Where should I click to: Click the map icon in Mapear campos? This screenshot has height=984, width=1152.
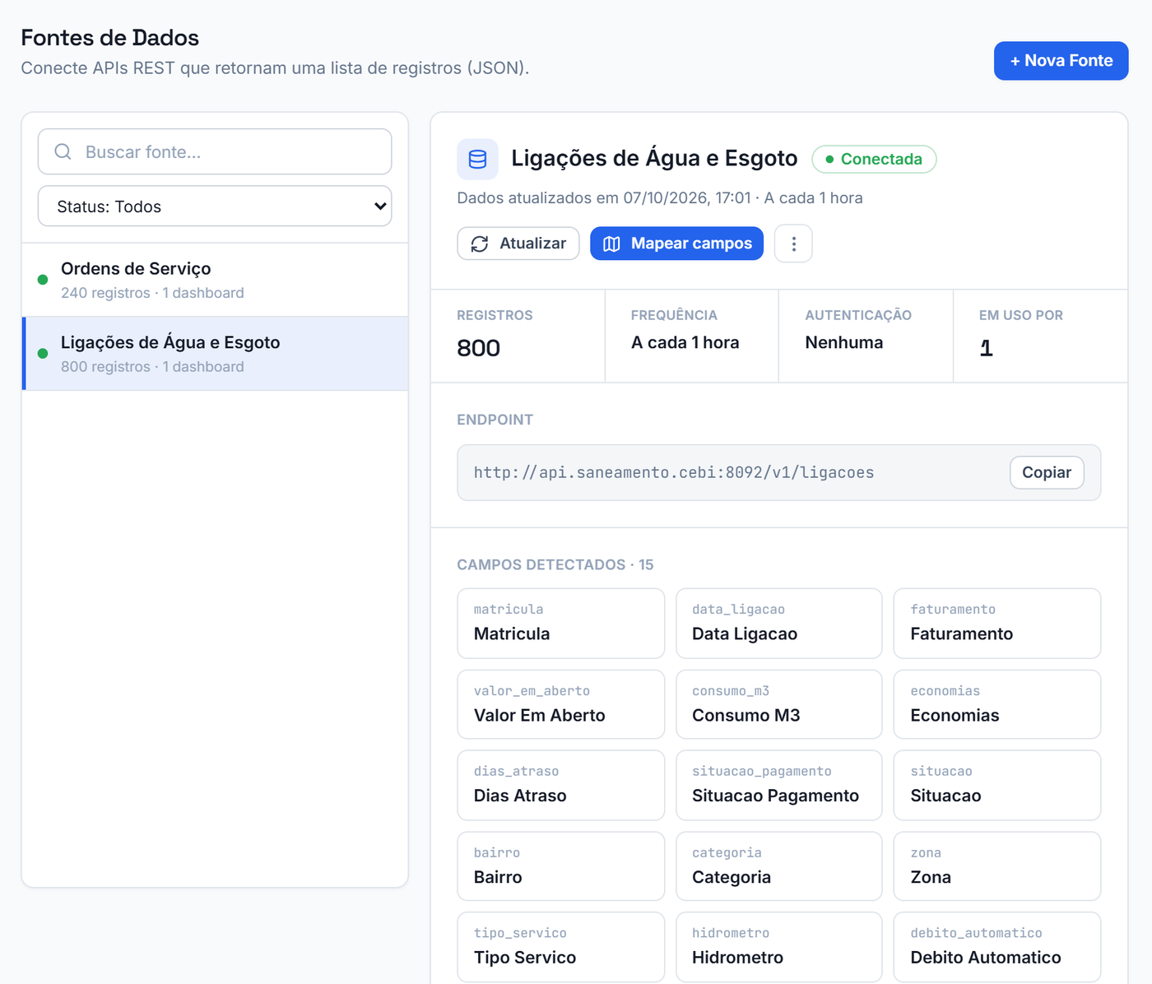pos(611,244)
